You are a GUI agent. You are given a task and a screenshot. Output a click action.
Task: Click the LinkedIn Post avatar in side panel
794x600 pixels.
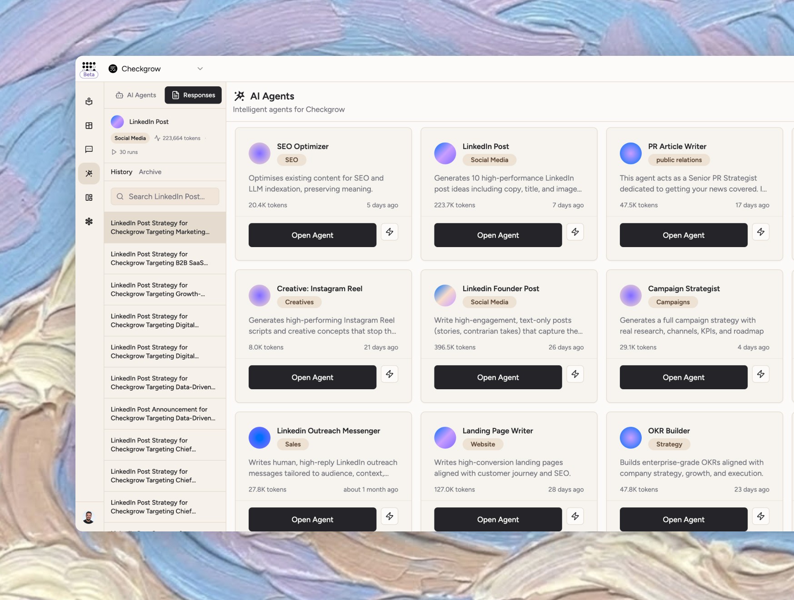[117, 122]
